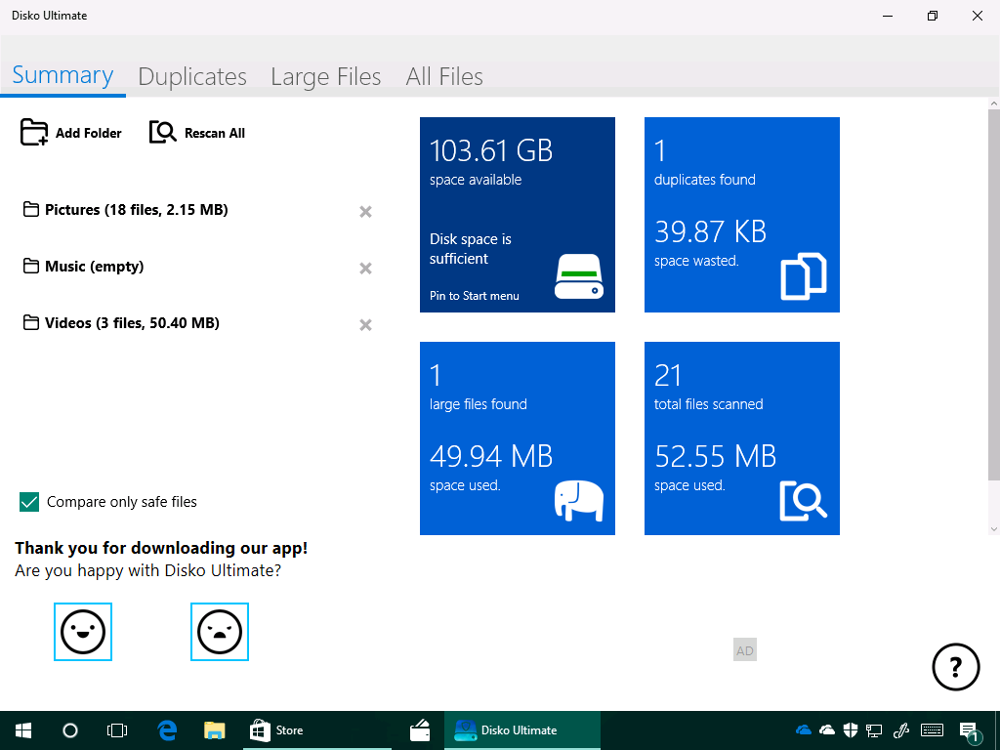
Task: Click the elephant icon on large files tile
Action: [x=578, y=501]
